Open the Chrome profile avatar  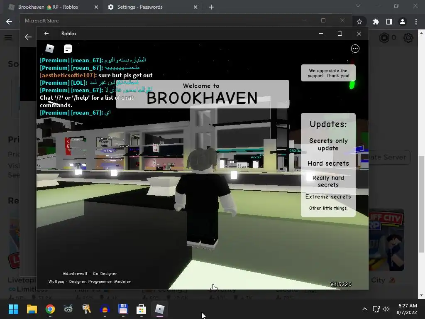403,22
